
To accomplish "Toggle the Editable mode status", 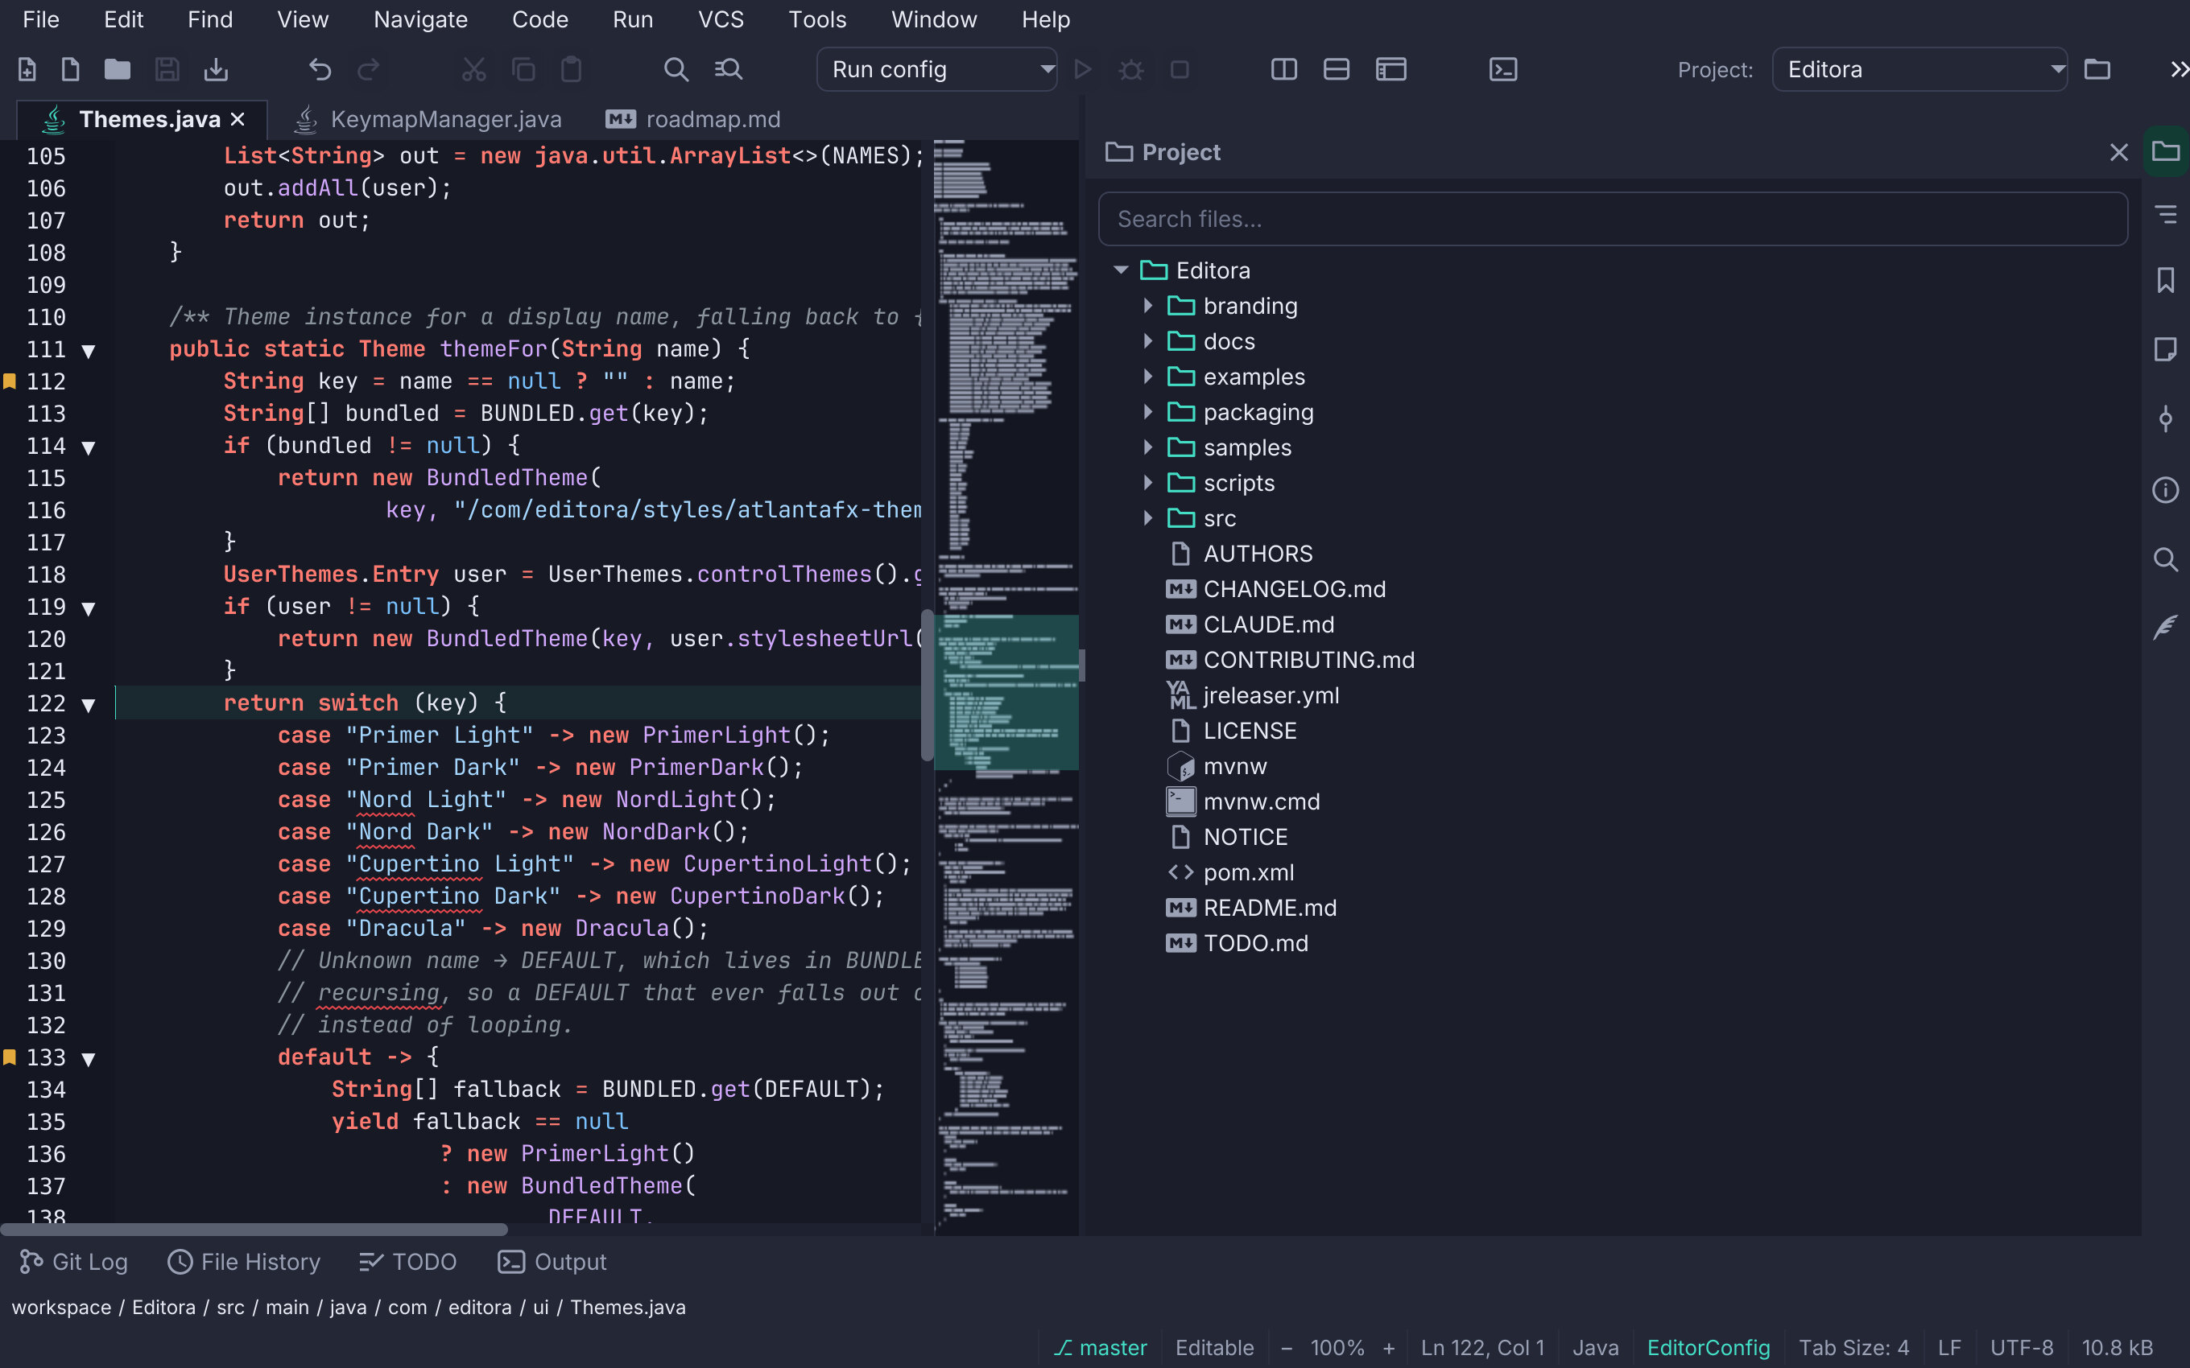I will tap(1214, 1347).
